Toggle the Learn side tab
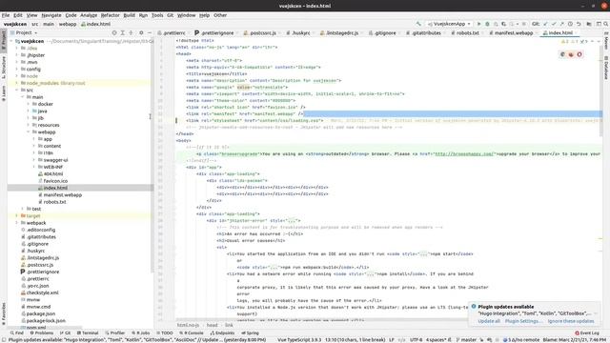The width and height of the screenshot is (610, 343). click(x=4, y=93)
